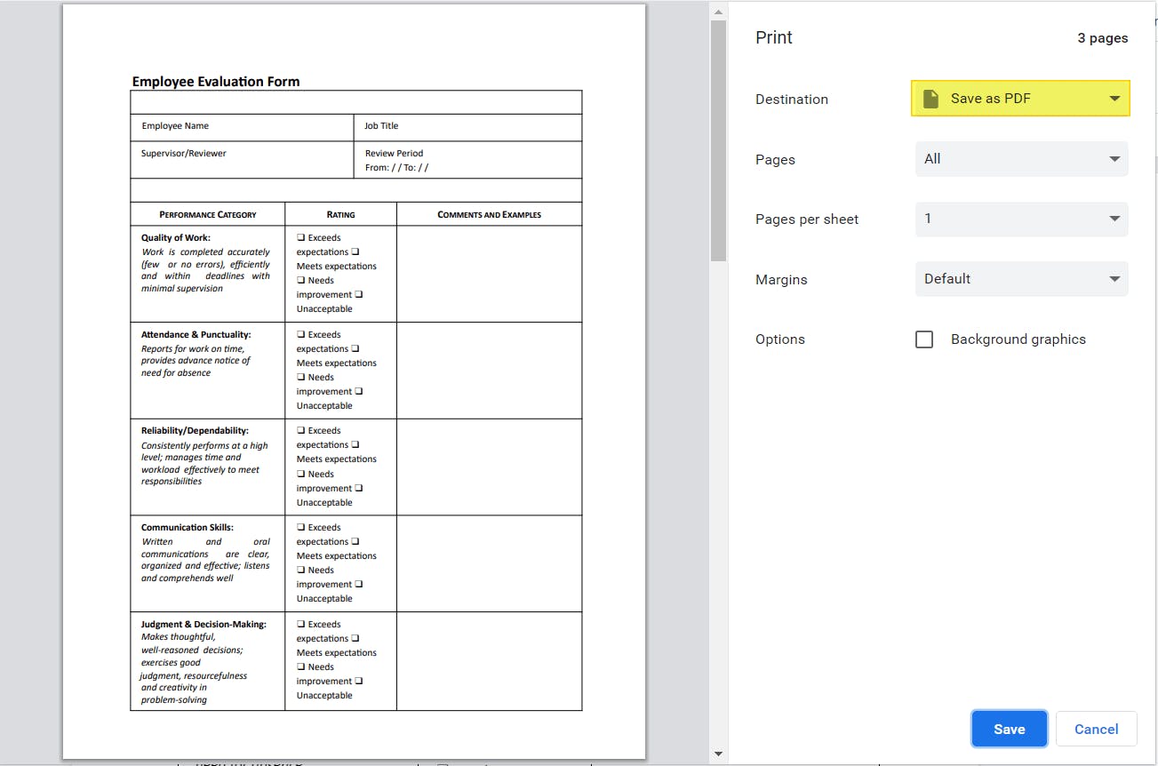Viewport: 1158px width, 766px height.
Task: Click the "Communication Skills:" heading
Action: (x=188, y=528)
